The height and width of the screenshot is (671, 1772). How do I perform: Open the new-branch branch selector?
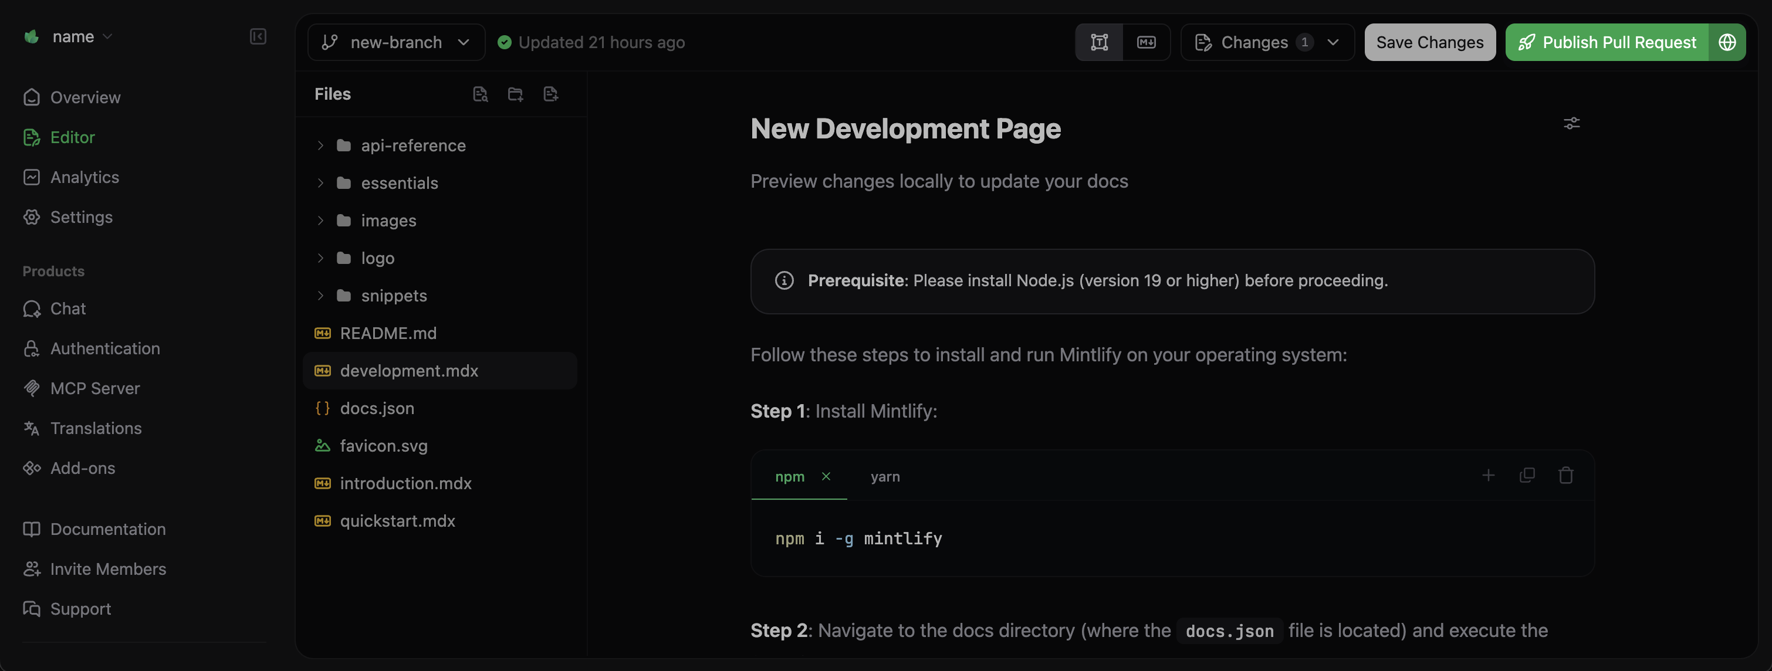(x=395, y=42)
